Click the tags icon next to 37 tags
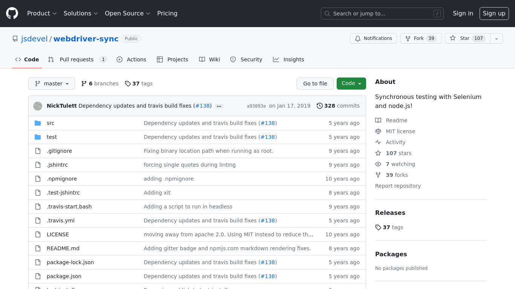515x289 pixels. coord(128,84)
